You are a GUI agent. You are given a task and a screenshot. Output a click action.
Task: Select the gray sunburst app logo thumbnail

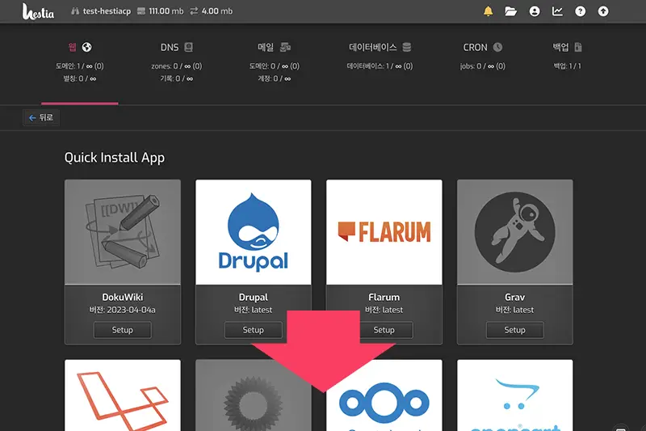pyautogui.click(x=254, y=395)
